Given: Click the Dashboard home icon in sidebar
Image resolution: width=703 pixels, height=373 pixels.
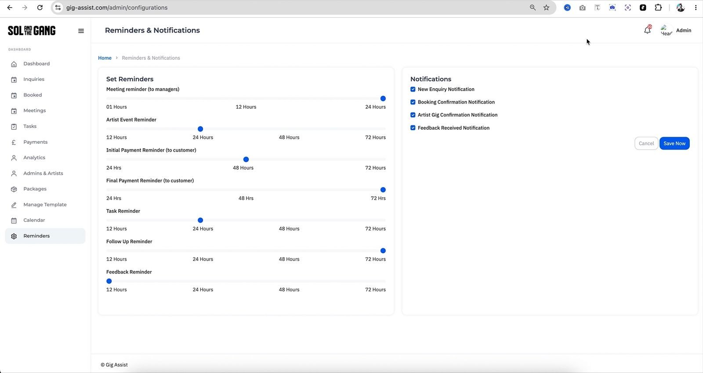Looking at the screenshot, I should pyautogui.click(x=14, y=64).
